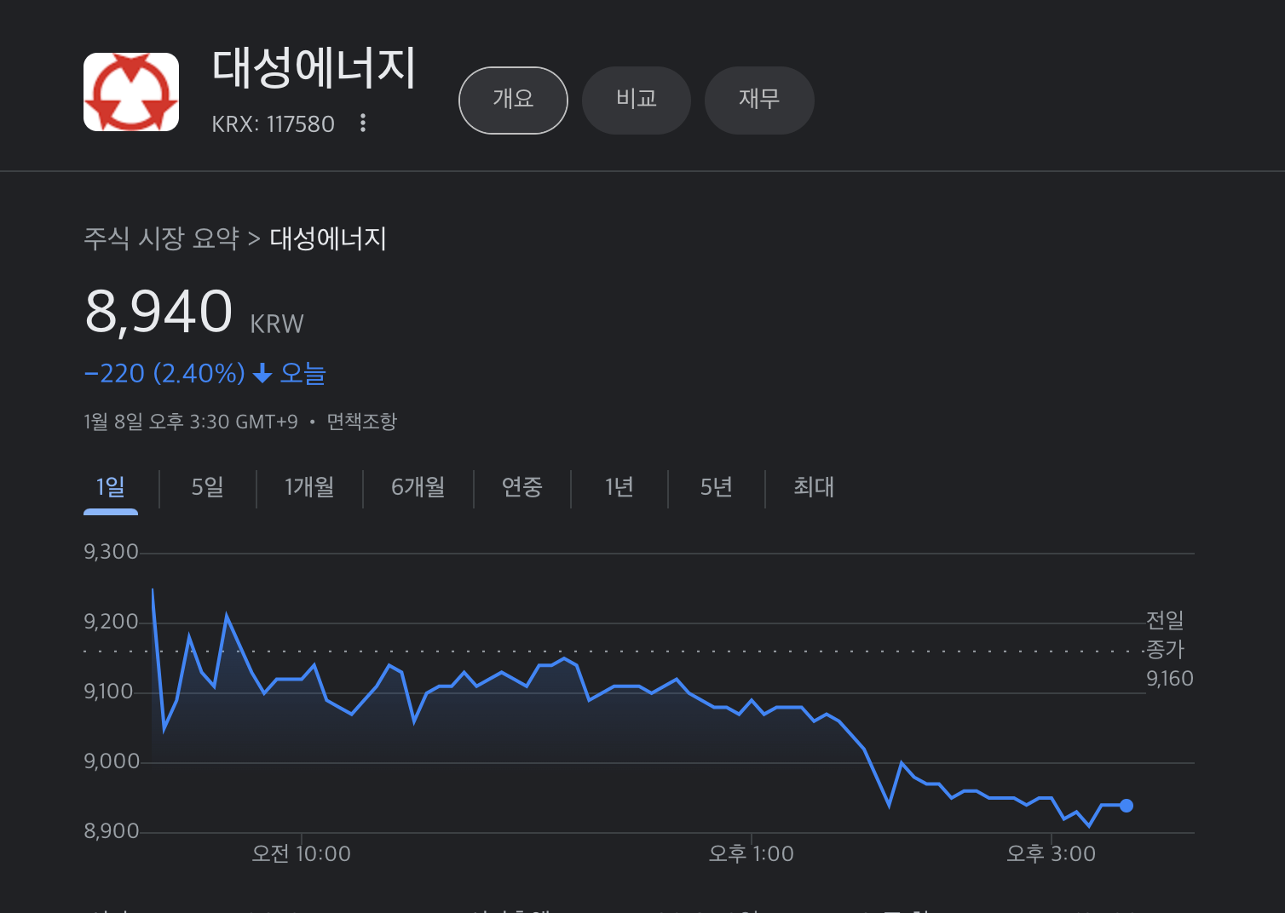
Task: Switch to the 1년 chart tab
Action: [619, 487]
